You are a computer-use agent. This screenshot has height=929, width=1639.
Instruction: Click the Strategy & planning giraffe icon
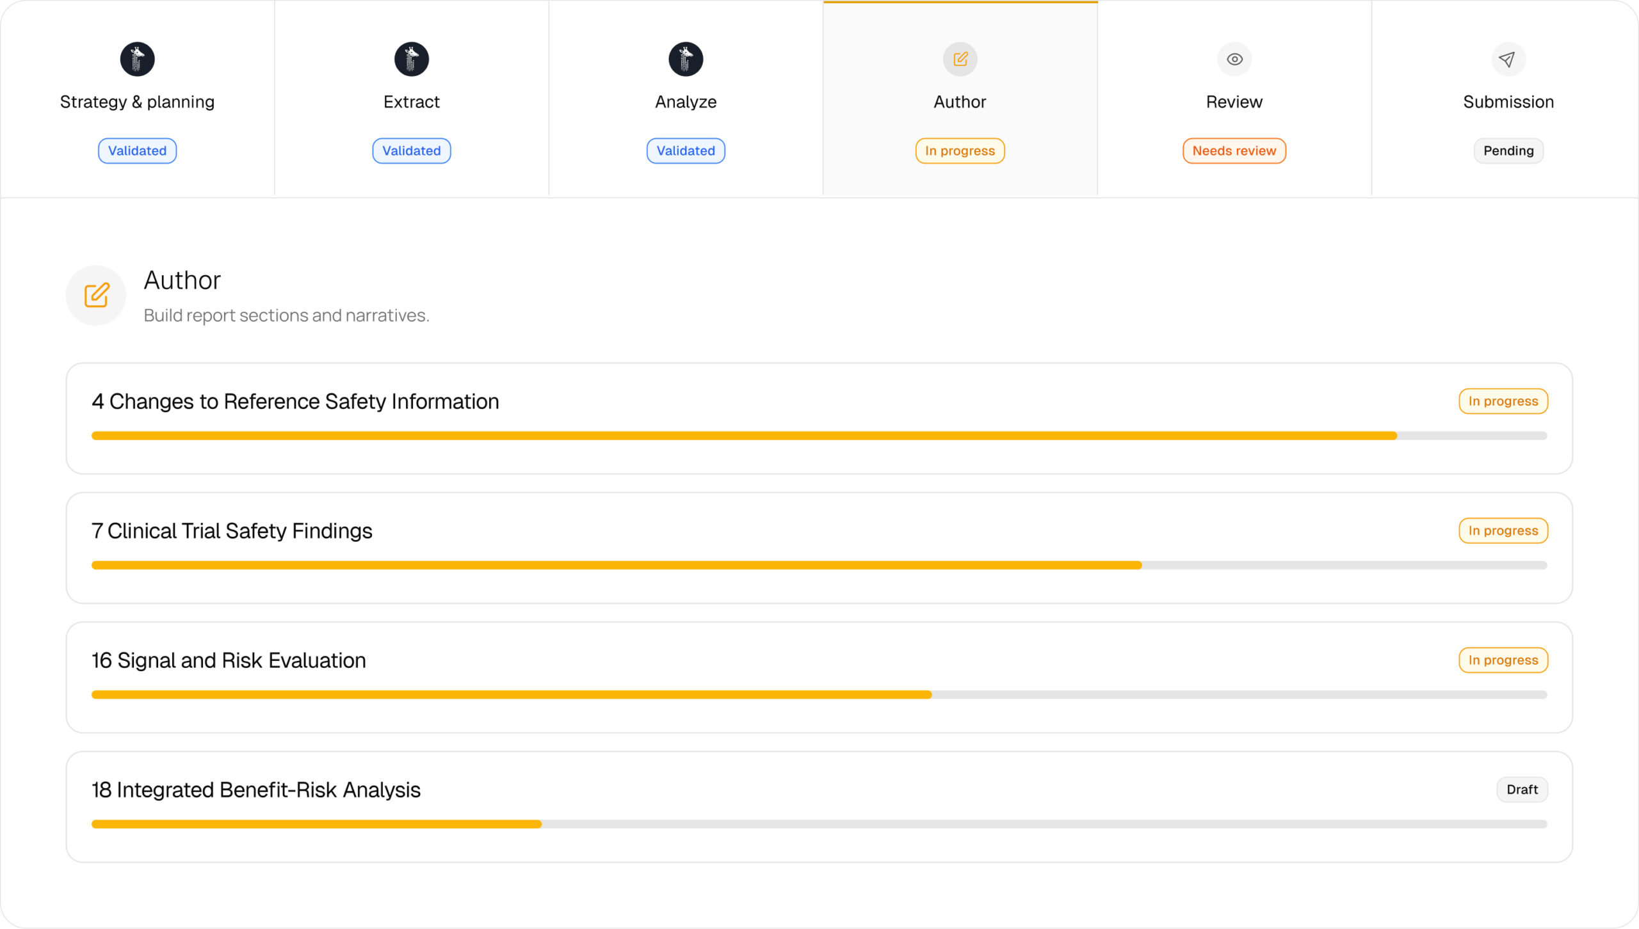click(137, 60)
